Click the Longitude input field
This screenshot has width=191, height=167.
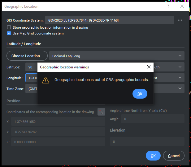32,78
